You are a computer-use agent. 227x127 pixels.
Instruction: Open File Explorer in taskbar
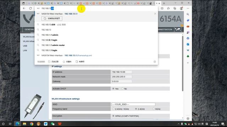click(x=24, y=124)
